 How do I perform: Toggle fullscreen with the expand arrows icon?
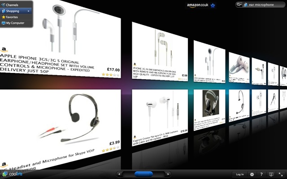[281, 174]
